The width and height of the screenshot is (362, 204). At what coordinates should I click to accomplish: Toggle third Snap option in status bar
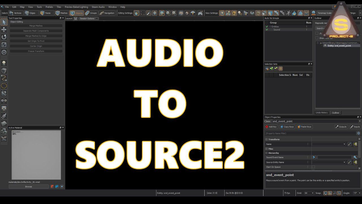[x=335, y=193]
